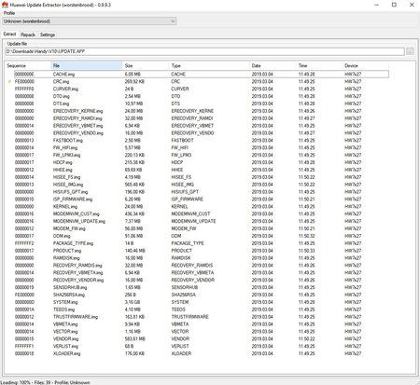Click the Loading 100% status bar text

click(x=46, y=382)
